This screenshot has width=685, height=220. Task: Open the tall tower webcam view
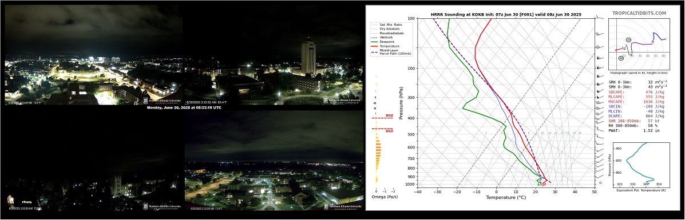pos(274,55)
